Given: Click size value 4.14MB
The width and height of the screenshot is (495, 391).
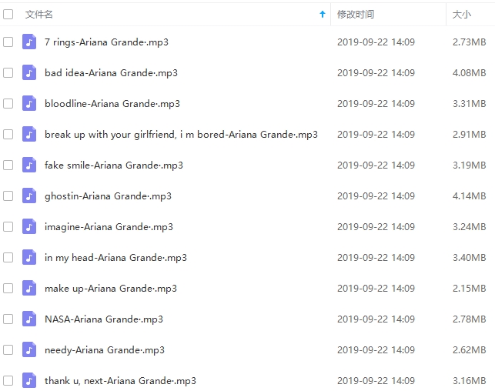Looking at the screenshot, I should point(469,196).
